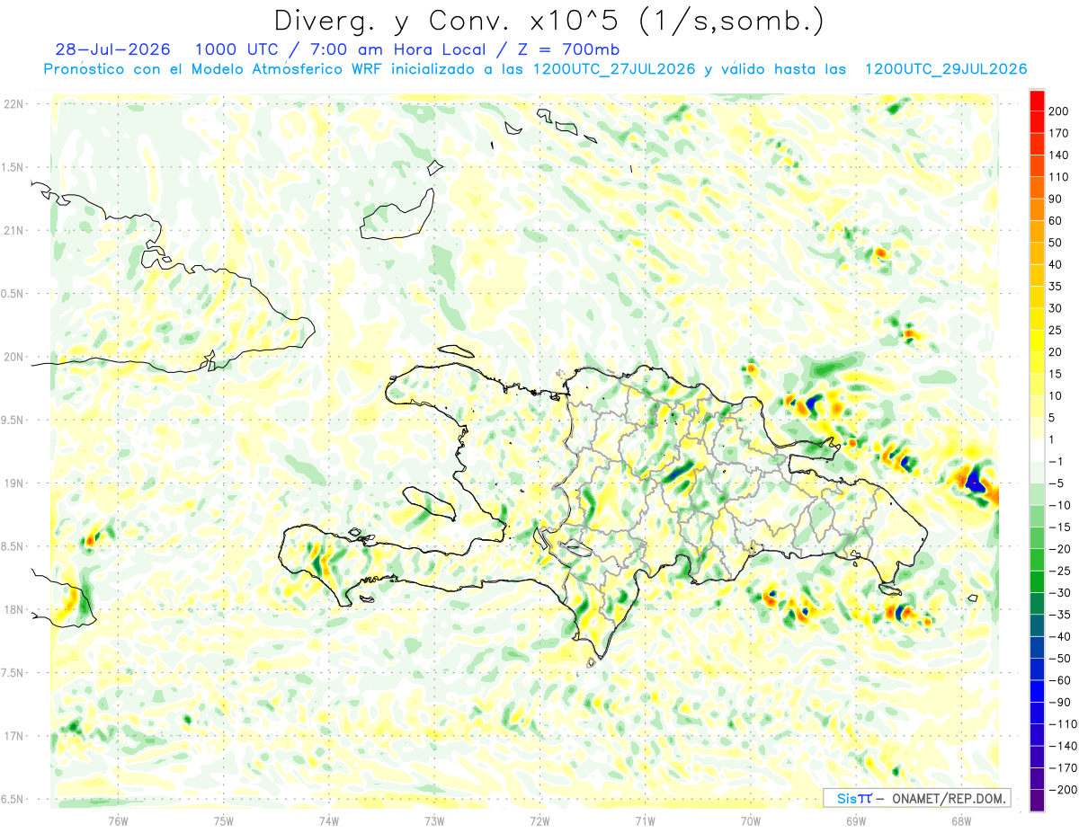This screenshot has height=833, width=1079.
Task: Click the "74W" longitude label
Action: (x=329, y=820)
